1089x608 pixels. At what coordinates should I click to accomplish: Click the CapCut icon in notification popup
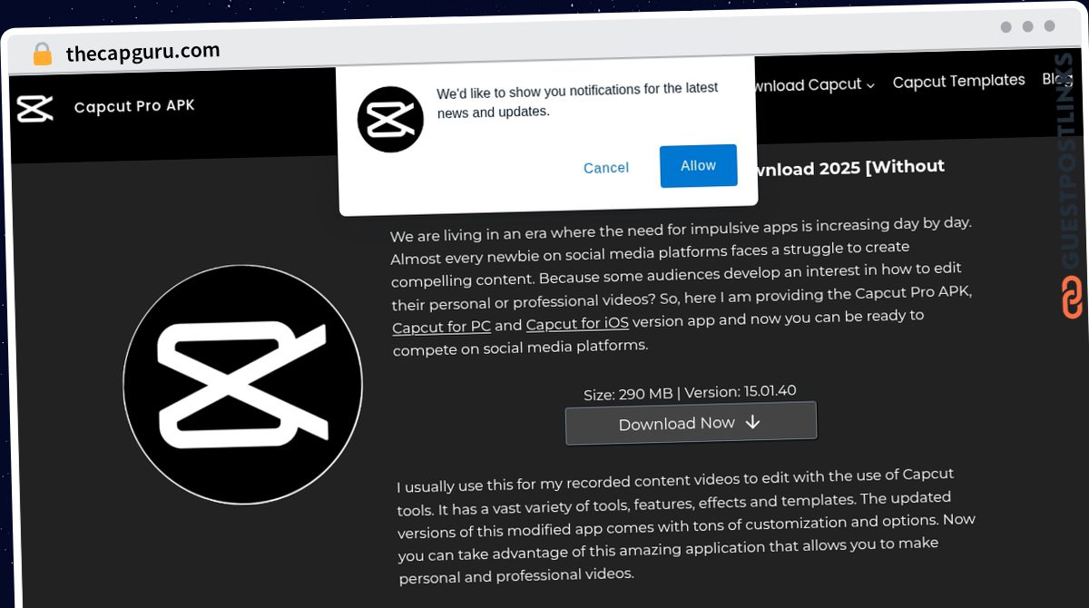[x=390, y=119]
